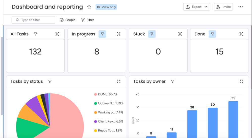Click the All Tasks widget filter icon
This screenshot has height=138, width=252.
coord(36,34)
